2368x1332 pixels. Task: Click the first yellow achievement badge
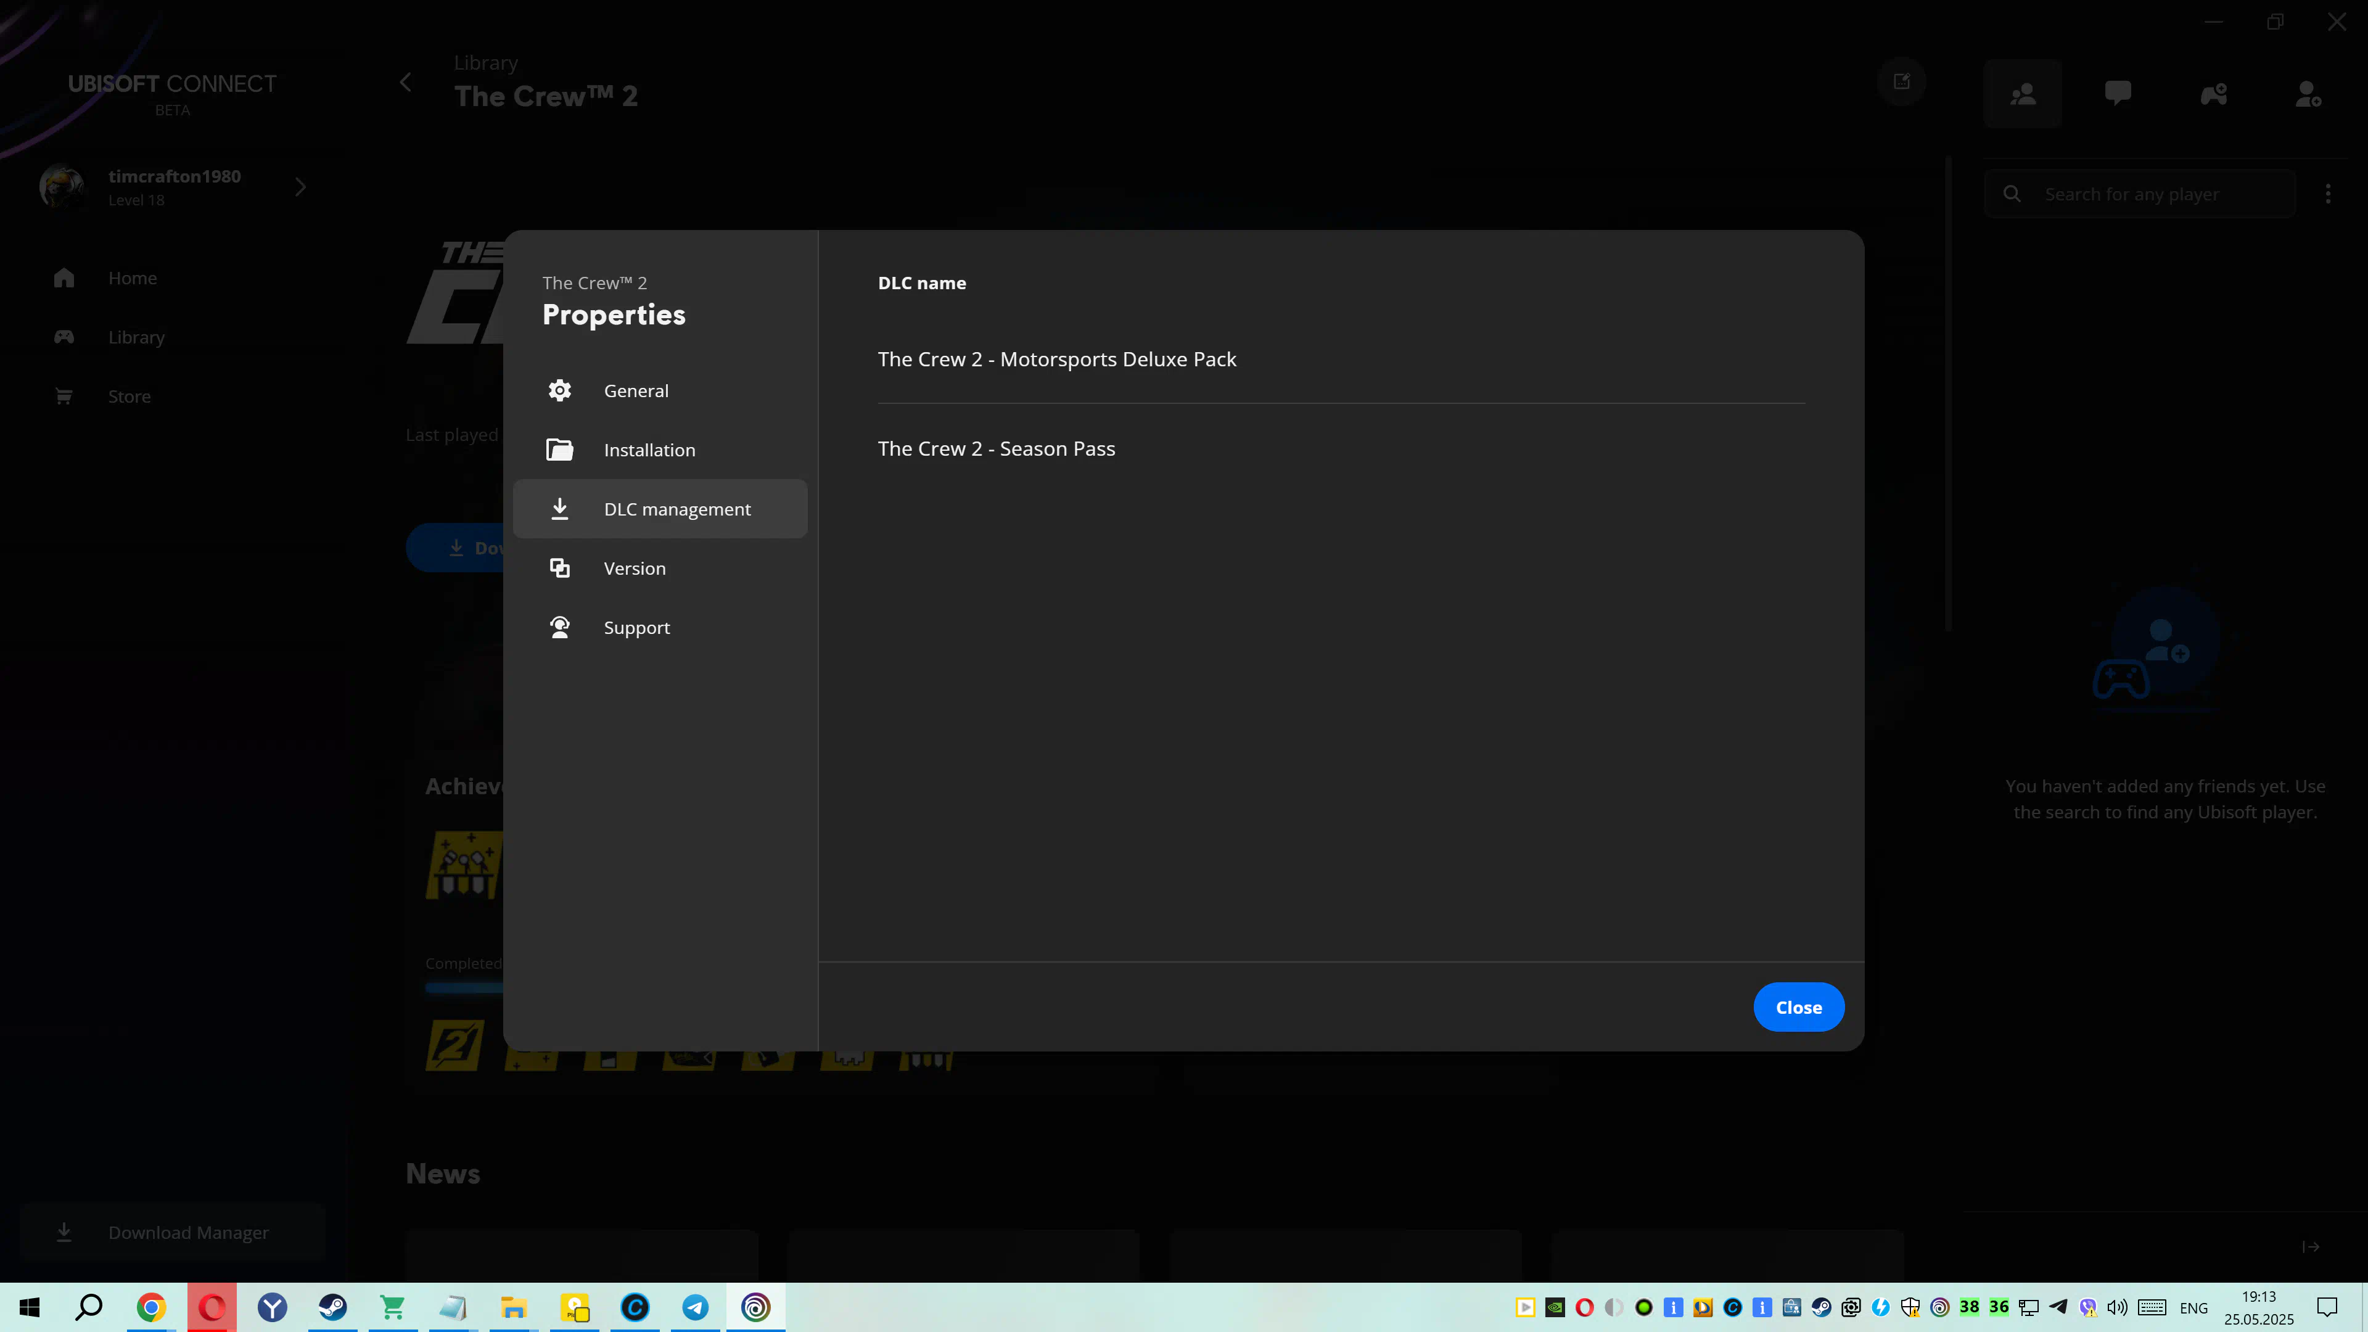tap(464, 865)
